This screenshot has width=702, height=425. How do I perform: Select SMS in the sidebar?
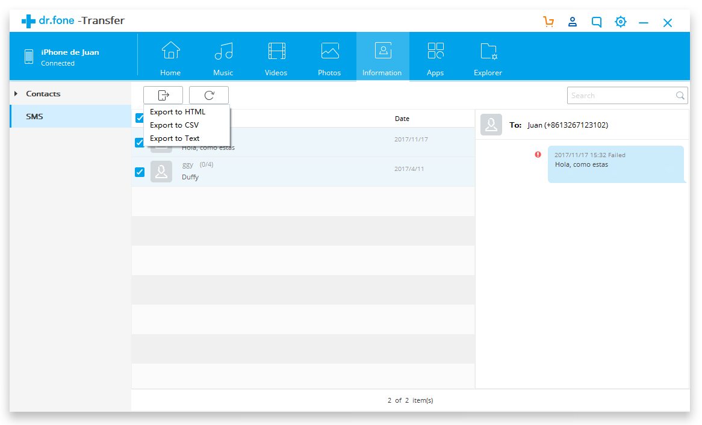point(70,116)
